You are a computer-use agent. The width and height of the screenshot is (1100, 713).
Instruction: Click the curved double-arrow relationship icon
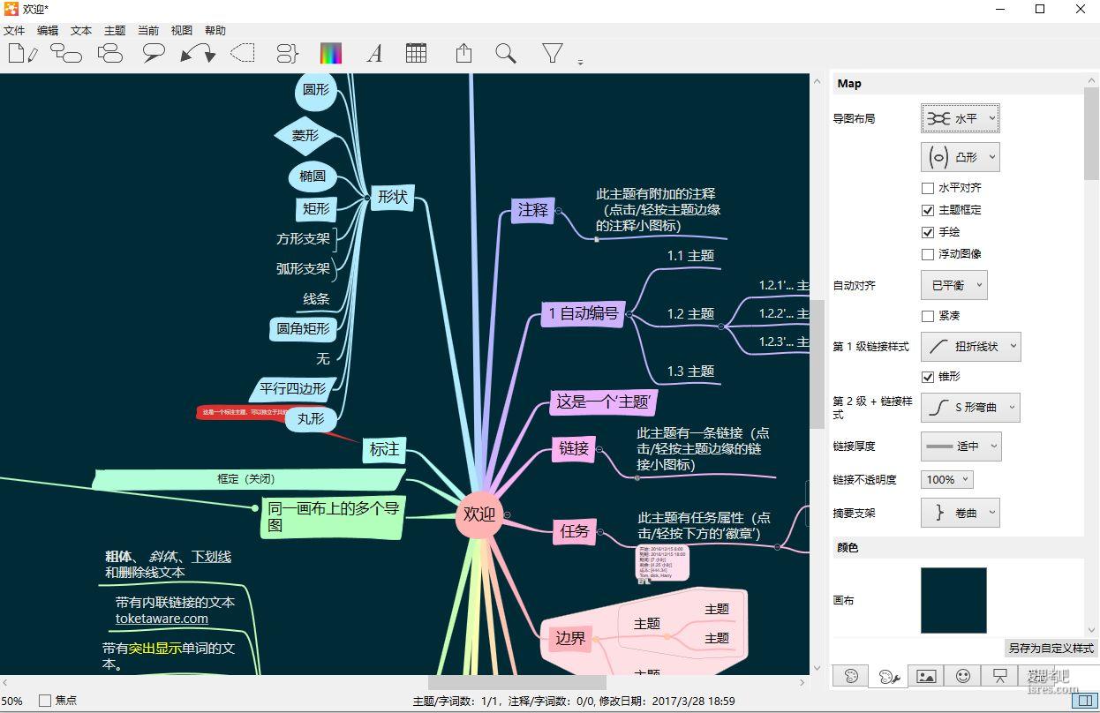[198, 54]
